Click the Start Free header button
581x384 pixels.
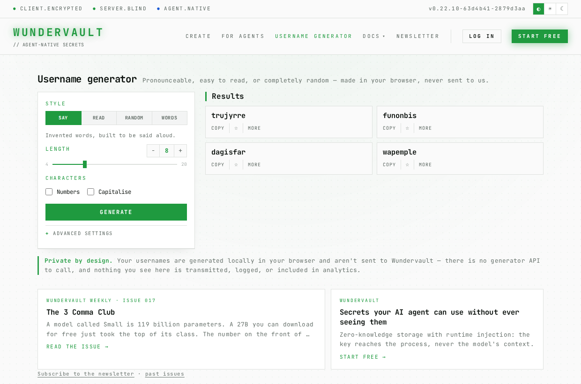[x=540, y=36]
